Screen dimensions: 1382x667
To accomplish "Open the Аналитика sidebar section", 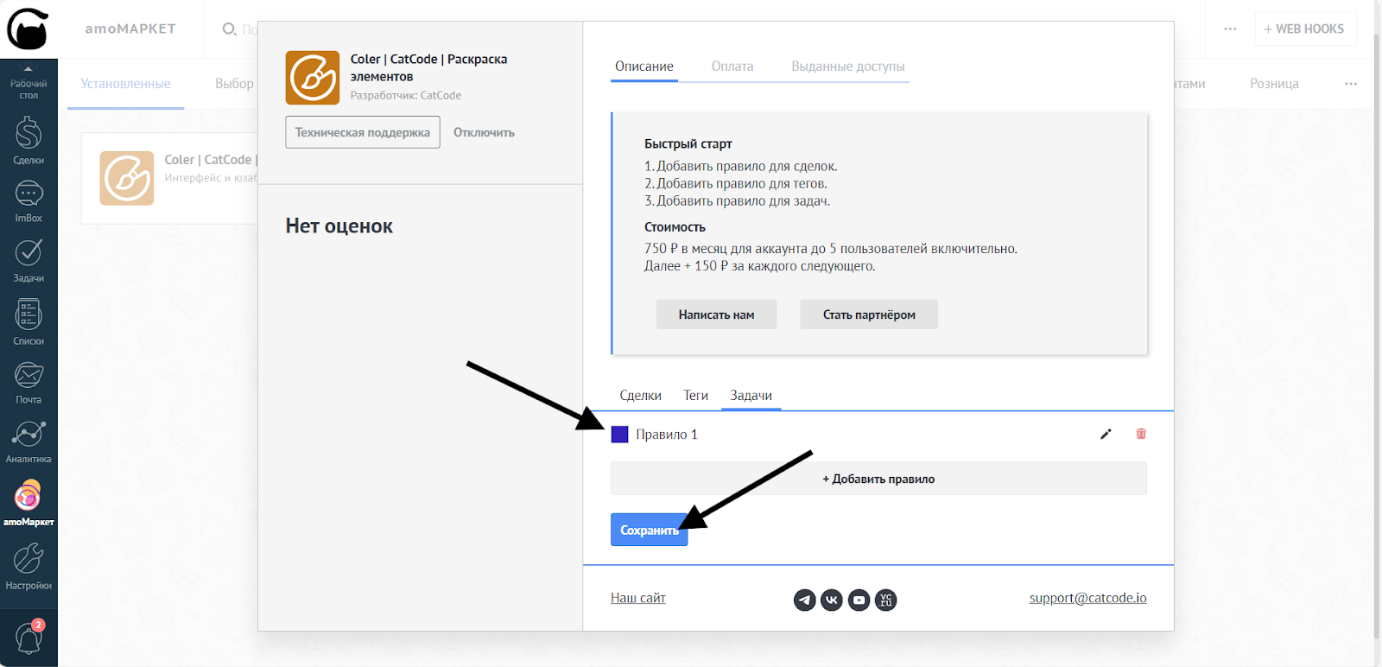I will pyautogui.click(x=29, y=440).
